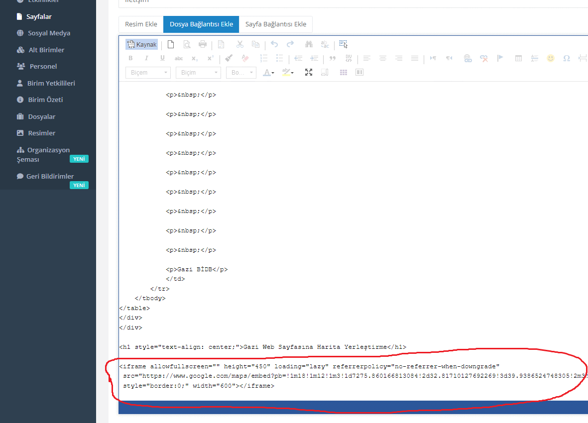Viewport: 588px width, 423px height.
Task: Toggle Strikethrough formatting
Action: (x=179, y=58)
